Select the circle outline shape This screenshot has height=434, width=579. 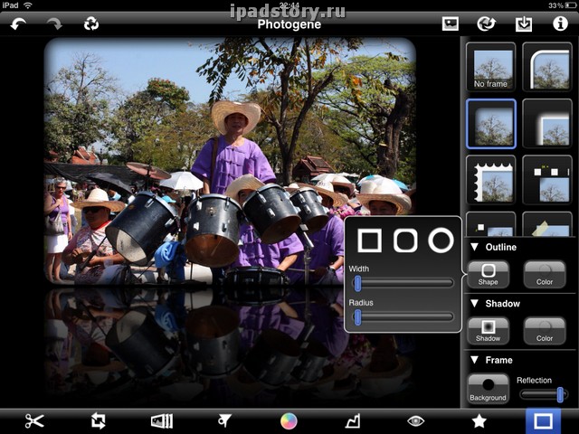[x=441, y=241]
